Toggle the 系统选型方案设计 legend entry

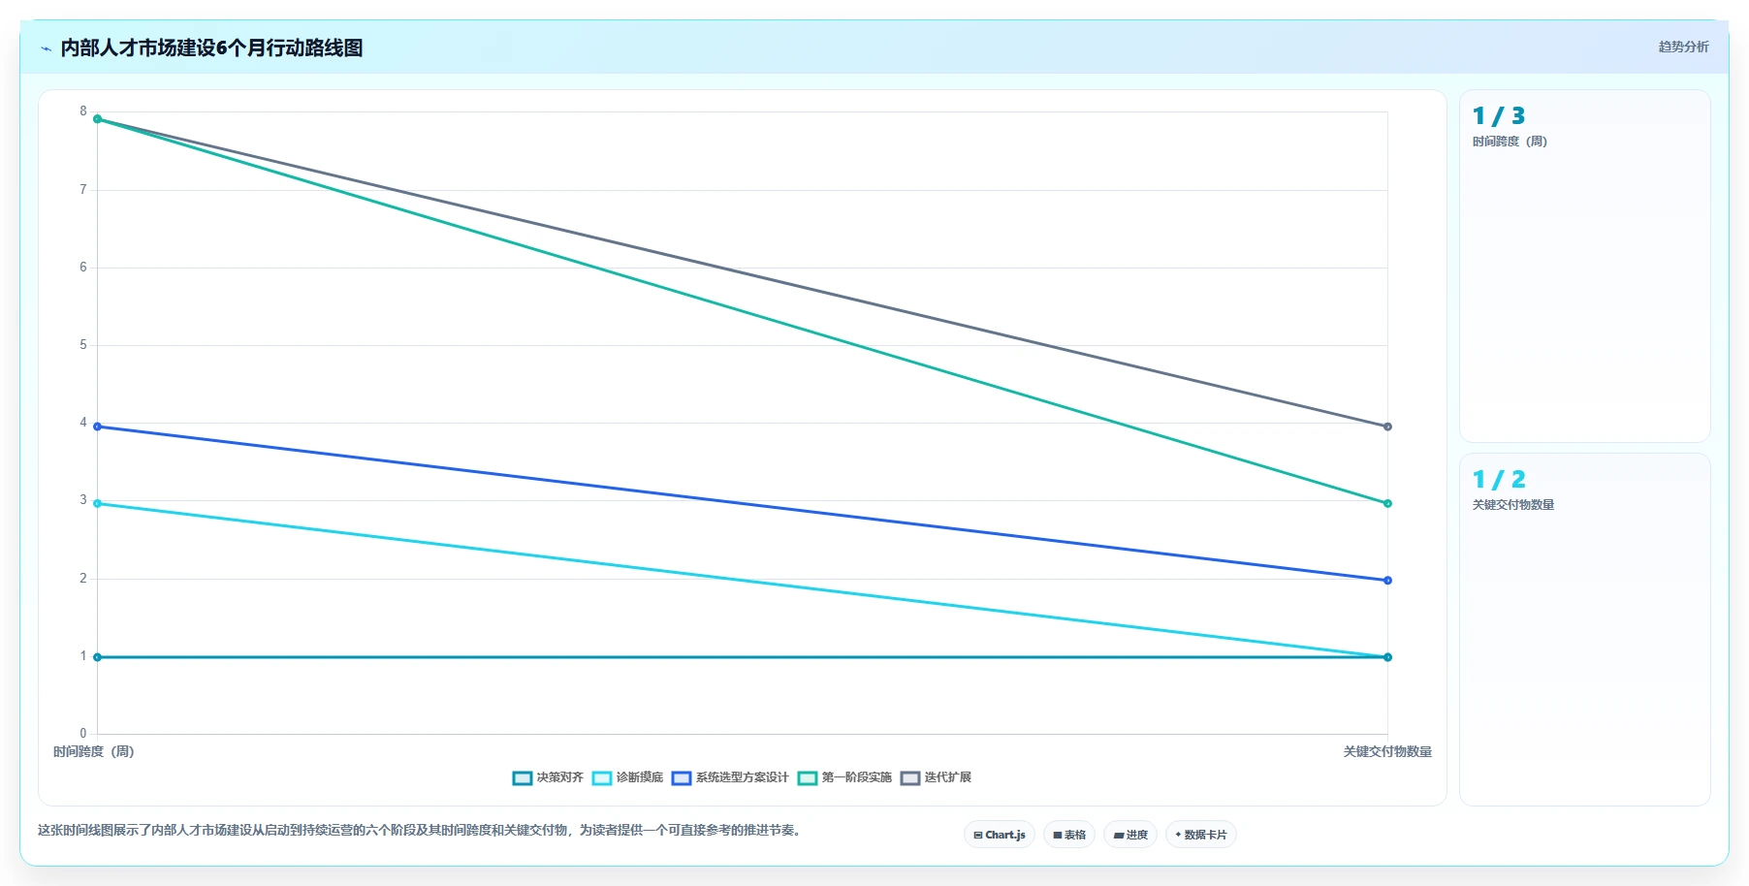pyautogui.click(x=730, y=777)
